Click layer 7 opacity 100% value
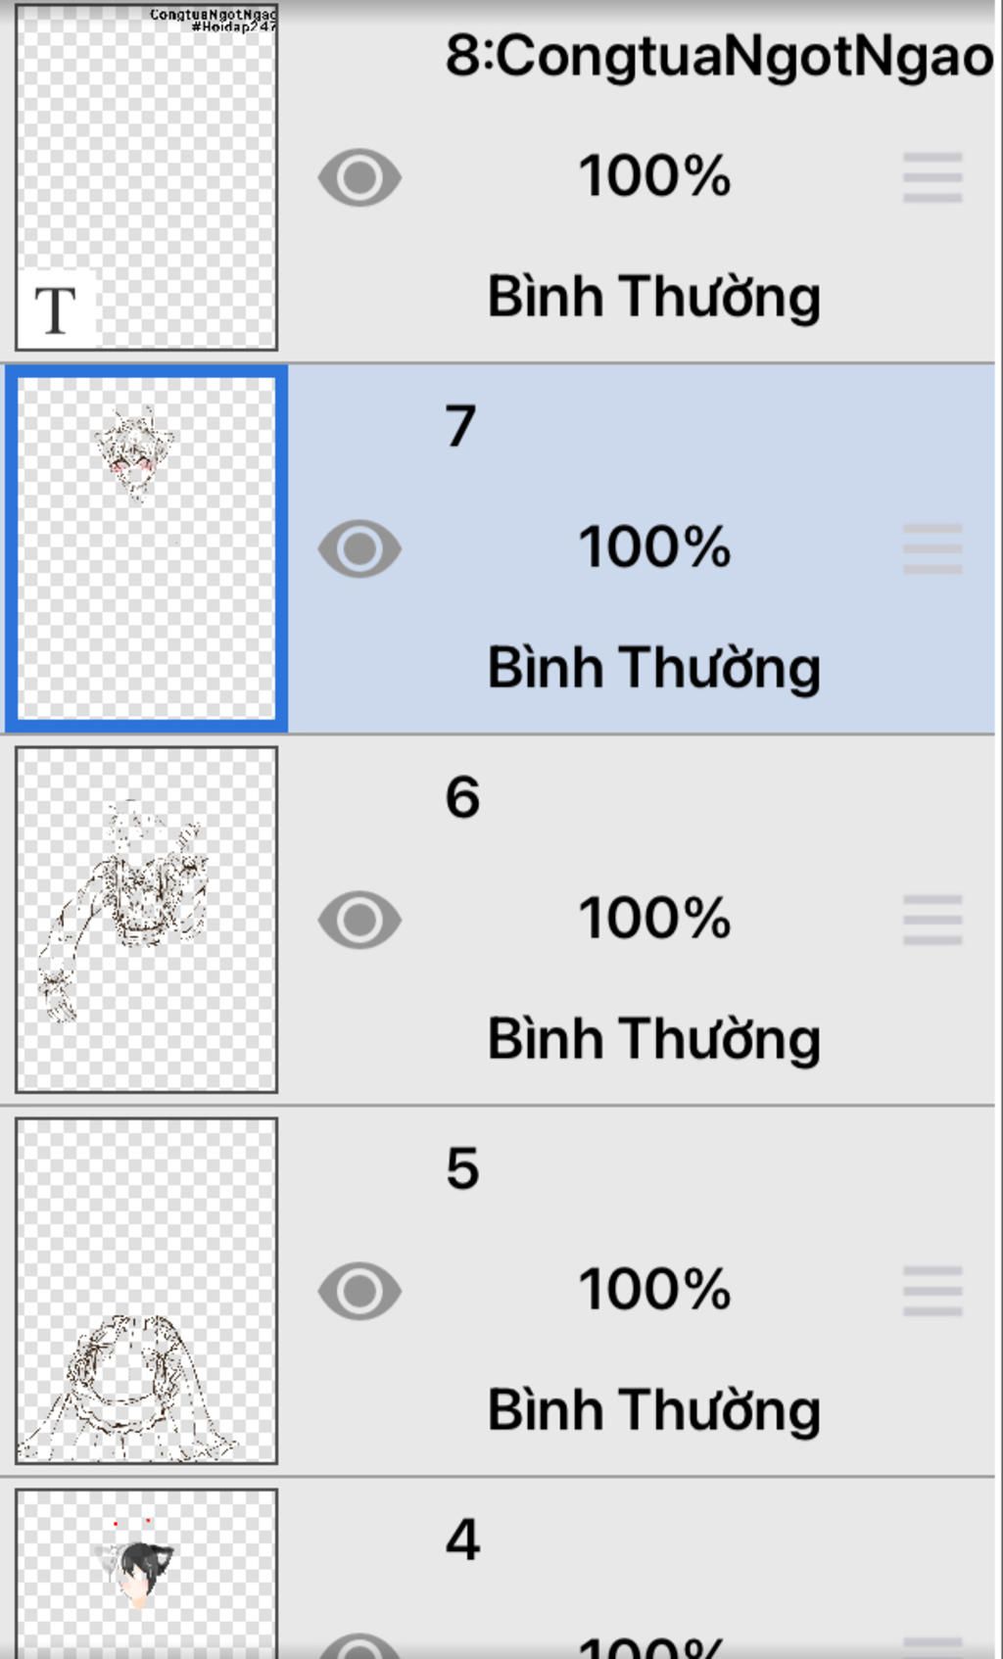 click(654, 547)
